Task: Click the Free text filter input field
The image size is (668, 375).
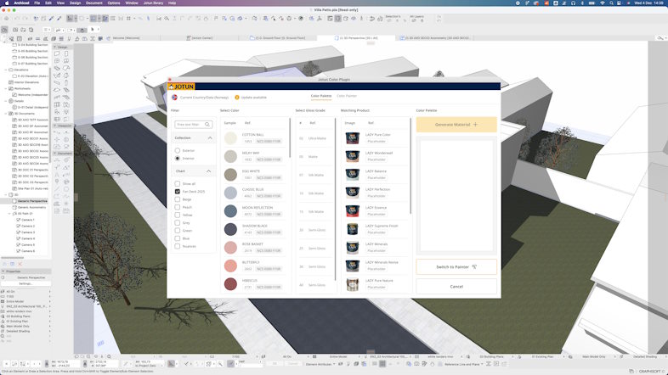Action: 194,125
